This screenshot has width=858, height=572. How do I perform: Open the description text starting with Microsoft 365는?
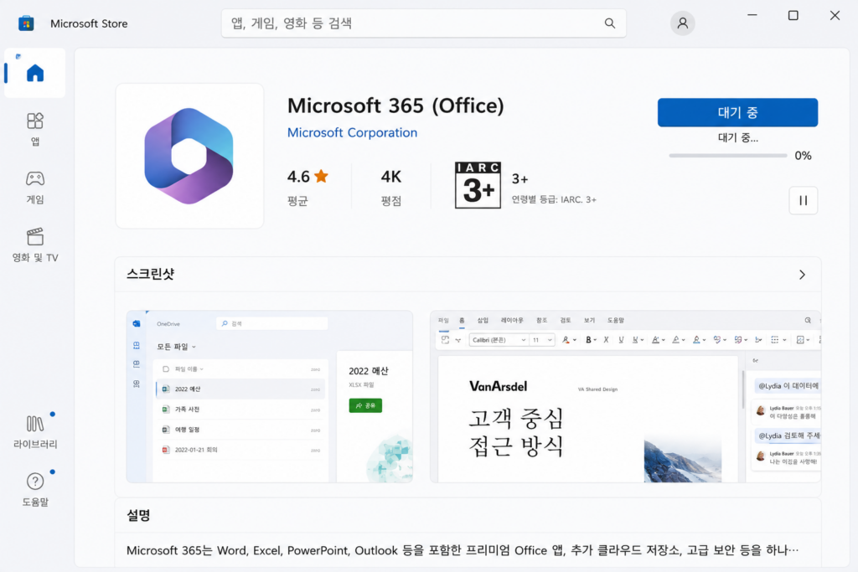463,550
